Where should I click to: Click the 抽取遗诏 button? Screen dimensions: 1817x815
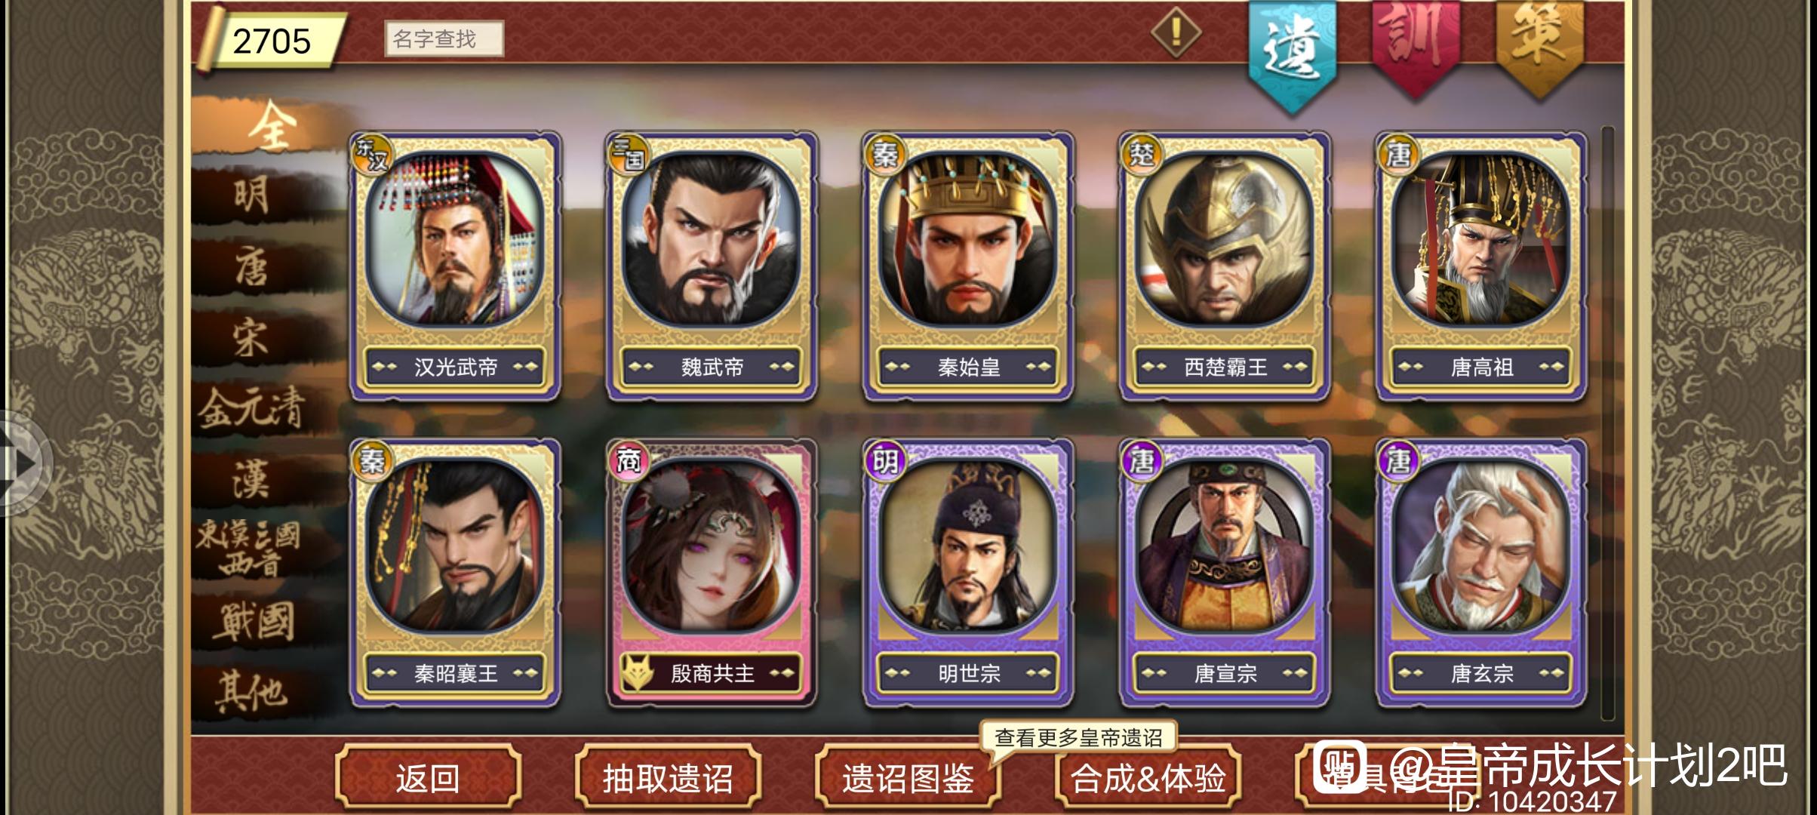point(668,777)
